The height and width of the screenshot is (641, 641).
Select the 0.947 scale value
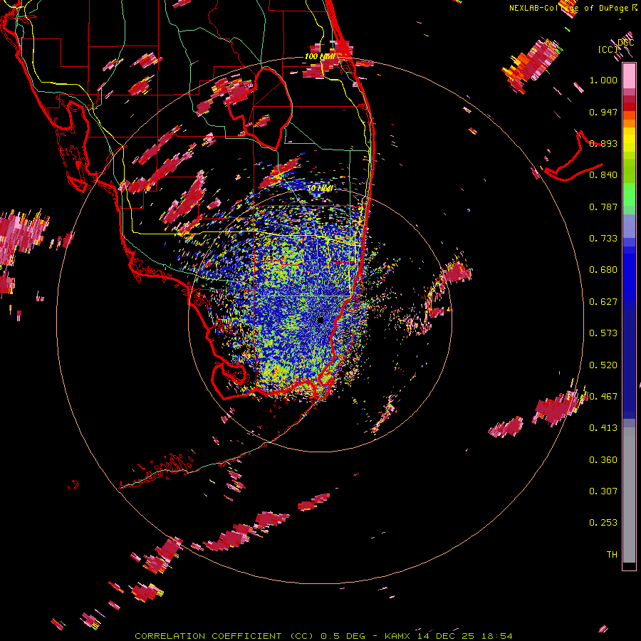pyautogui.click(x=603, y=112)
